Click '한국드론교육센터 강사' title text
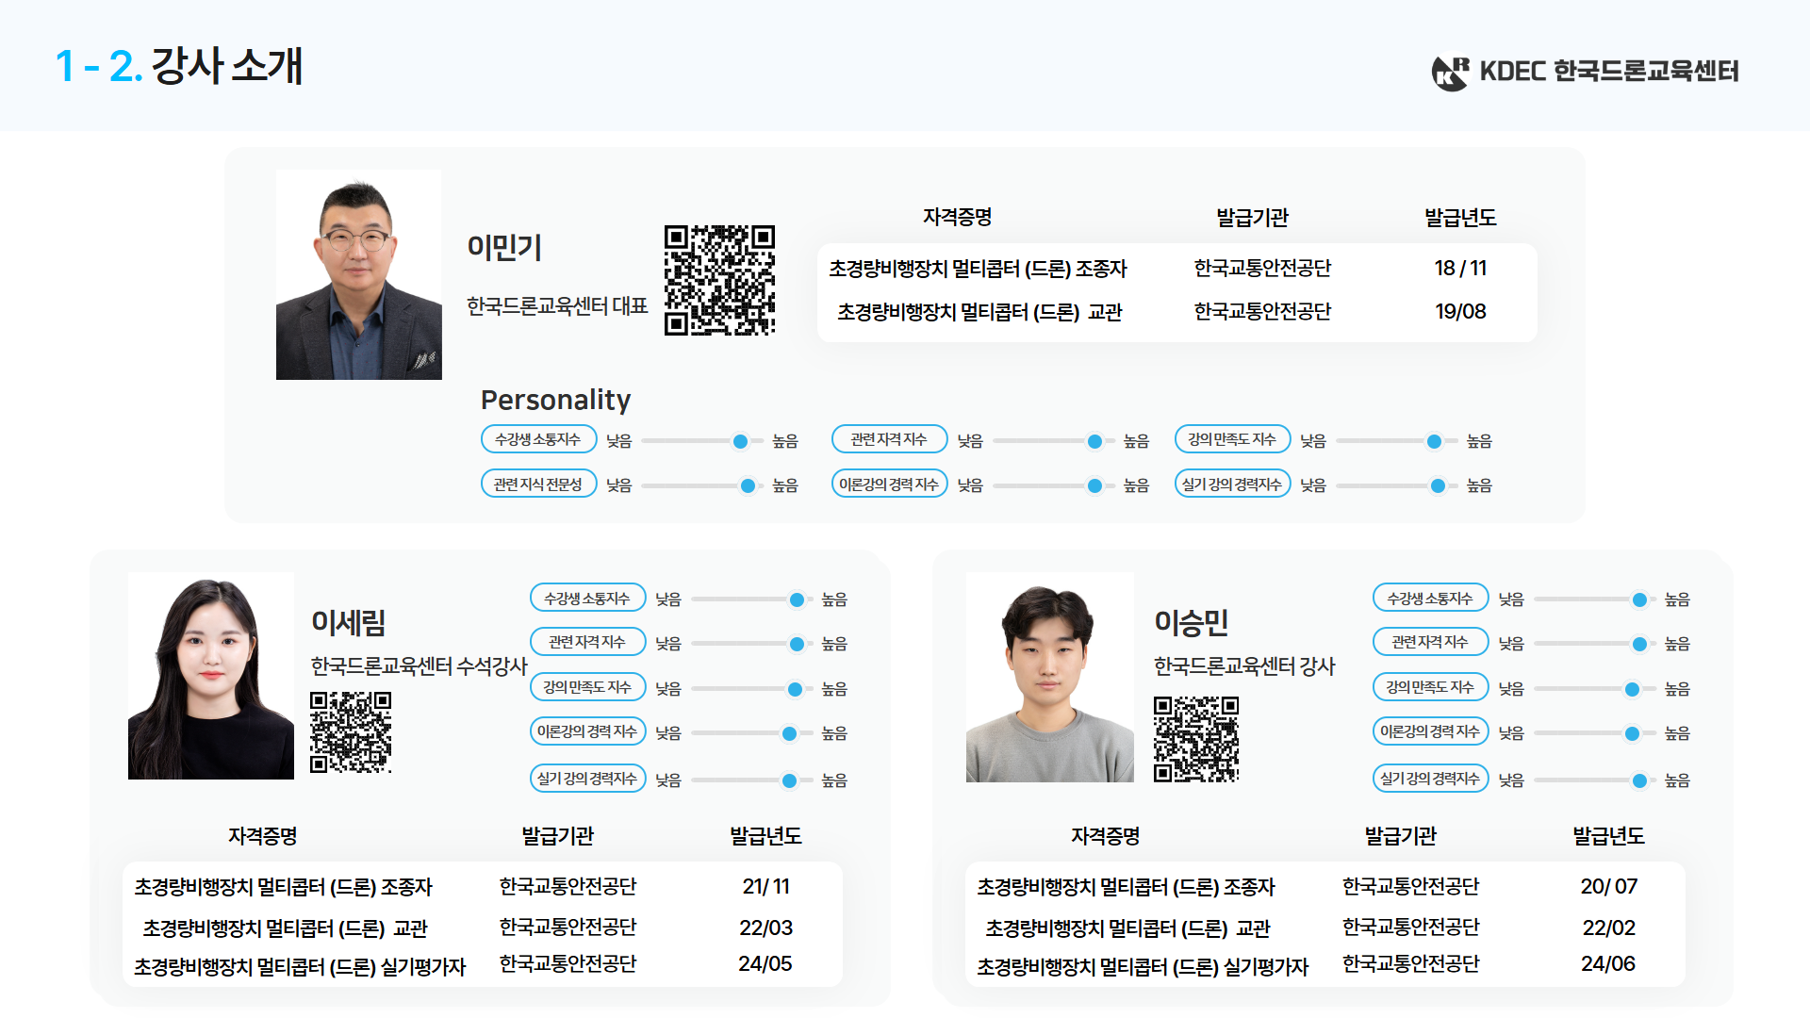Image resolution: width=1810 pixels, height=1018 pixels. 1244,666
